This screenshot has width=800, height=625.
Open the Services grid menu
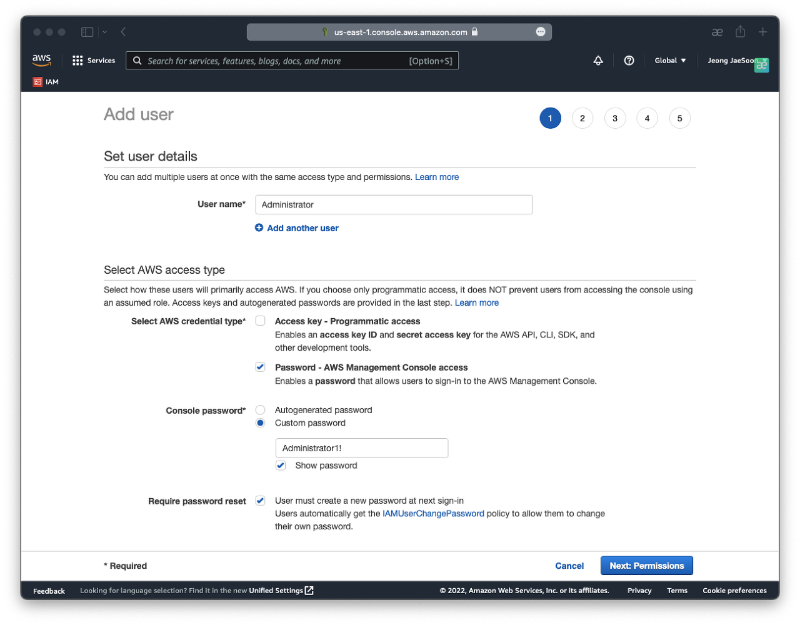(x=77, y=61)
